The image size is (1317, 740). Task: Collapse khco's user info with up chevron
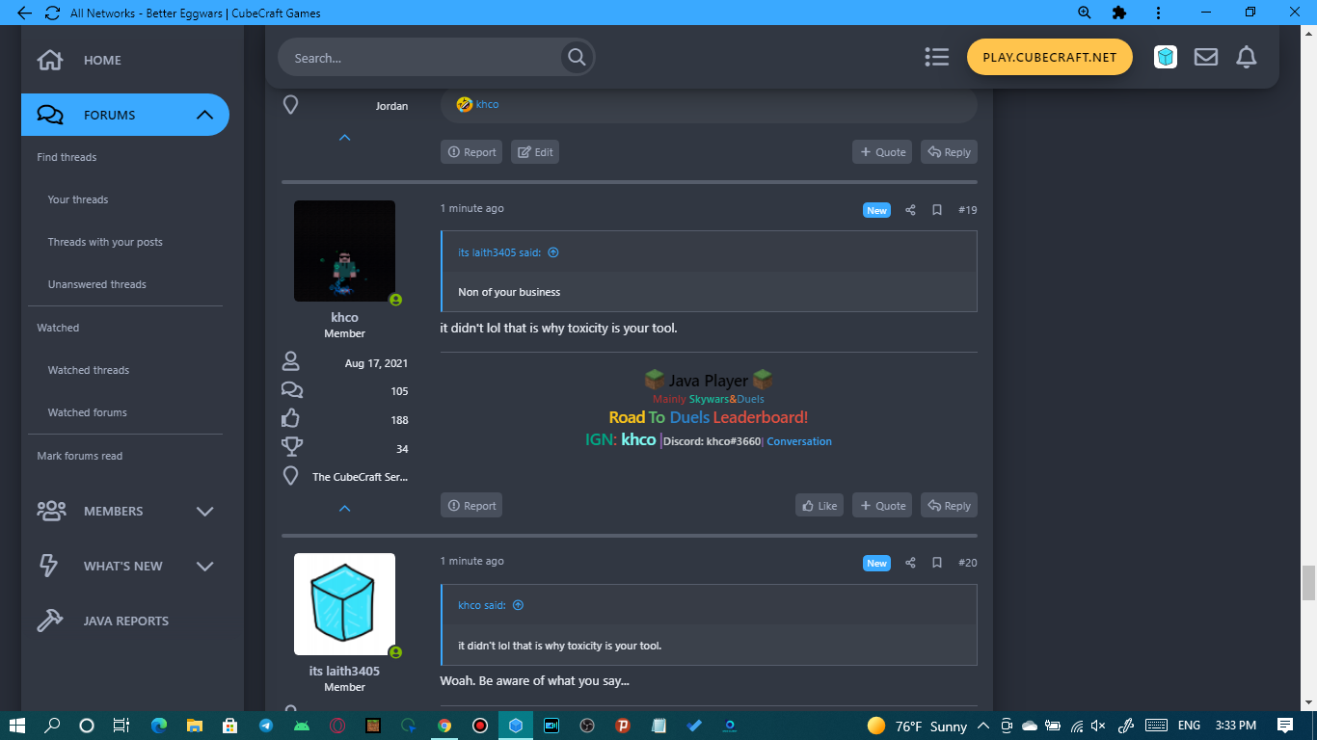click(x=345, y=508)
